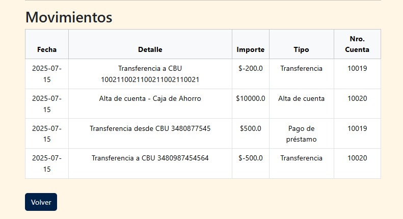Click the "Alta de cuenta - Caja de Ahorro" detail
Screen dimensions: 403x219
pyautogui.click(x=150, y=98)
